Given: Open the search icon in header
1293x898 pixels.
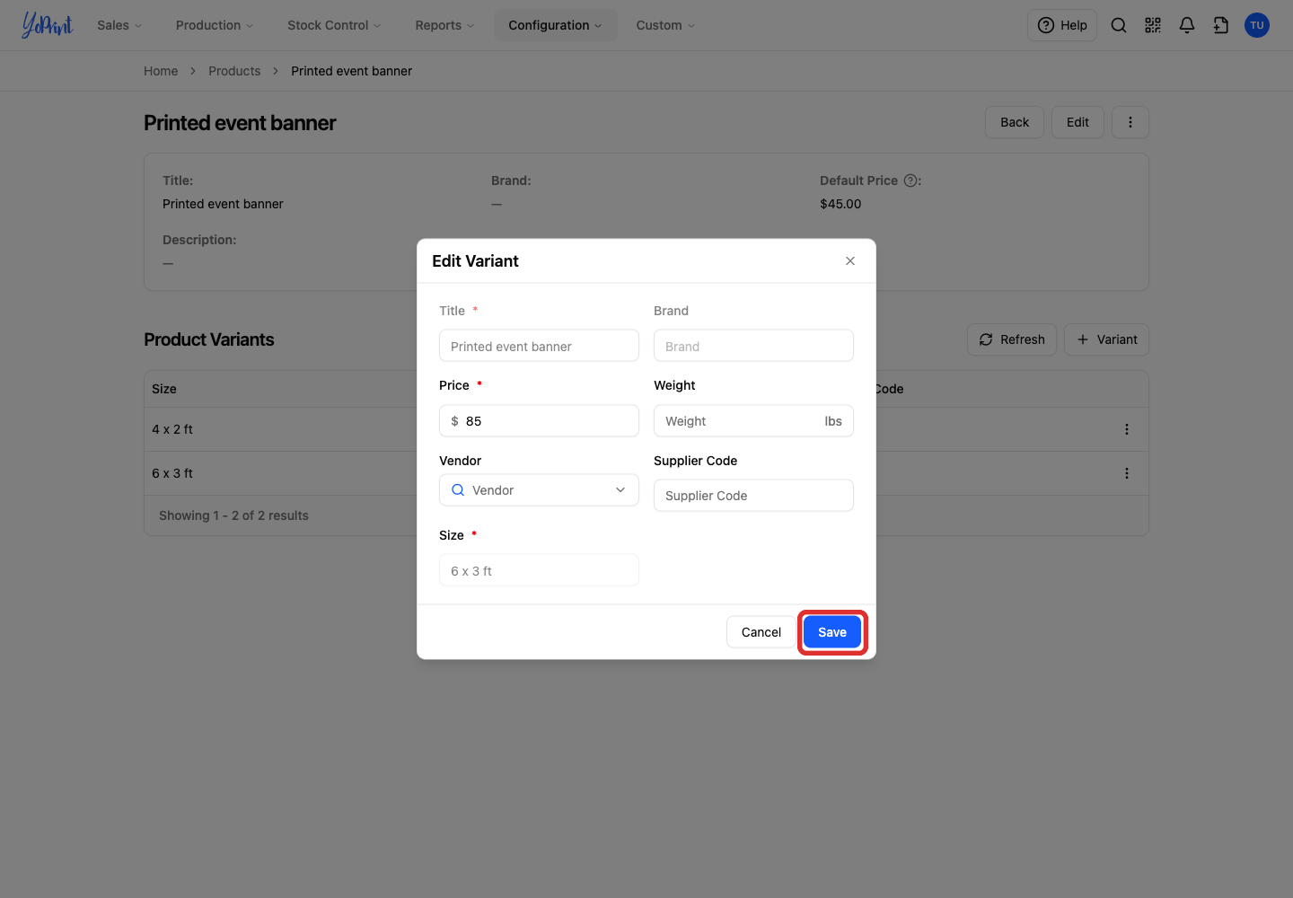Looking at the screenshot, I should pyautogui.click(x=1119, y=25).
